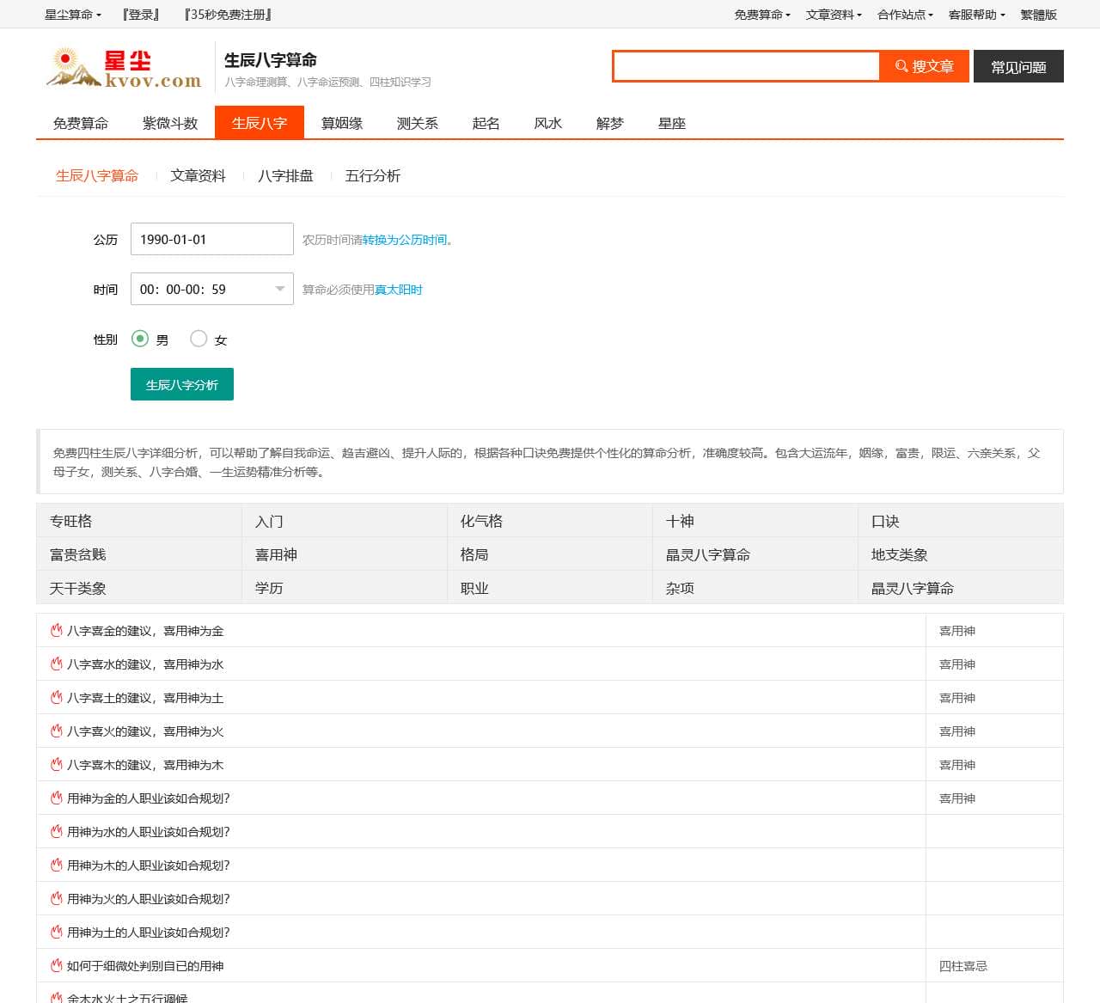The width and height of the screenshot is (1100, 1003).
Task: Click the article search text box
Action: [746, 66]
